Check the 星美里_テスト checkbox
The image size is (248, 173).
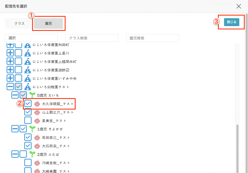28,121
